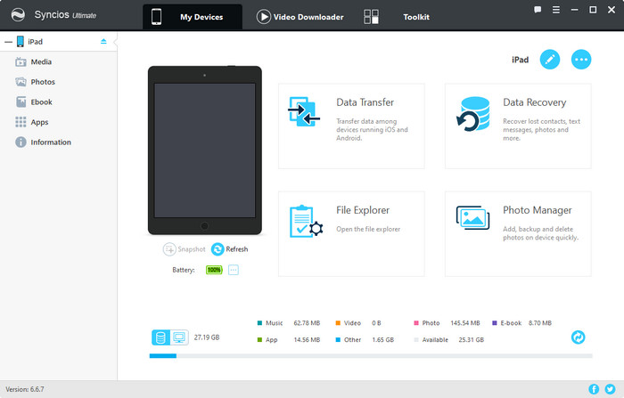Open the Facebook page icon

(594, 389)
